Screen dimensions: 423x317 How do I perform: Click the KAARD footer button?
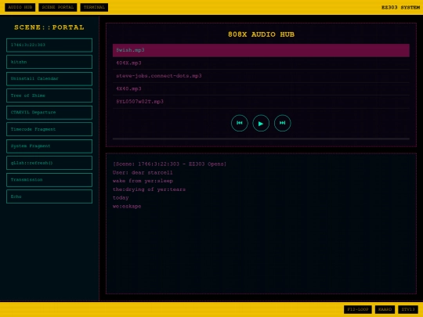click(385, 309)
